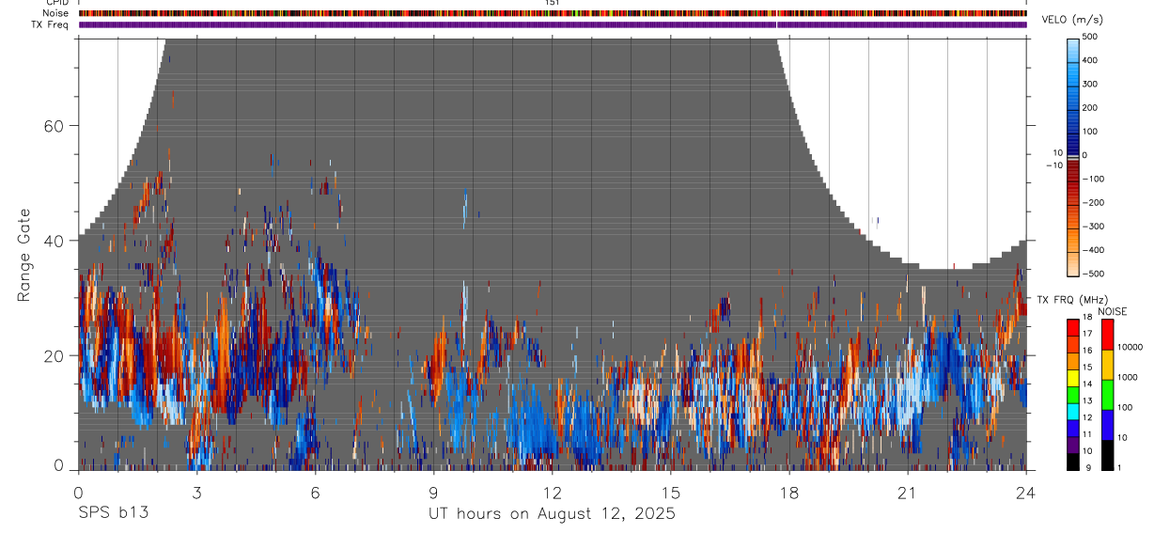Click the x-axis hour label '18'
Image resolution: width=1154 pixels, height=533 pixels.
788,493
